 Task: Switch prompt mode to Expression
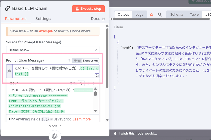90,61
